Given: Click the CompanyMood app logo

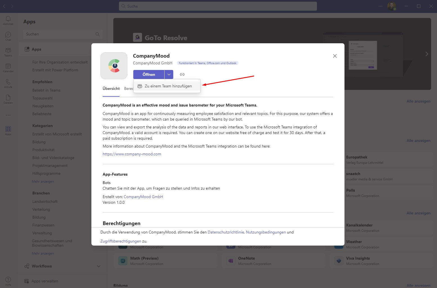Looking at the screenshot, I should coord(114,66).
